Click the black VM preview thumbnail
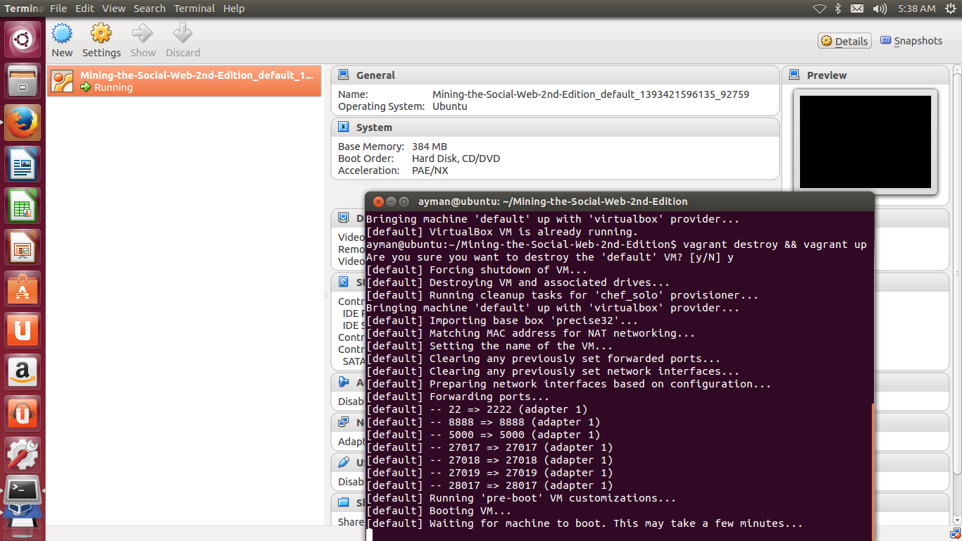 866,142
